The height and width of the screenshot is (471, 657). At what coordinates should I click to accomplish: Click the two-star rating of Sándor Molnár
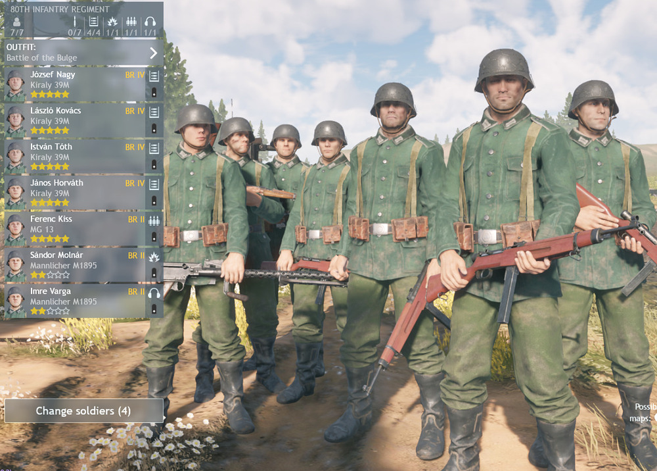coord(49,275)
